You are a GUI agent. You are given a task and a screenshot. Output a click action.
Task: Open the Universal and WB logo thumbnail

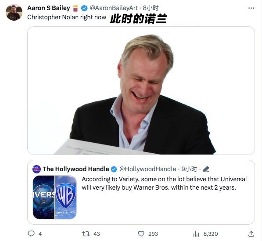point(55,197)
